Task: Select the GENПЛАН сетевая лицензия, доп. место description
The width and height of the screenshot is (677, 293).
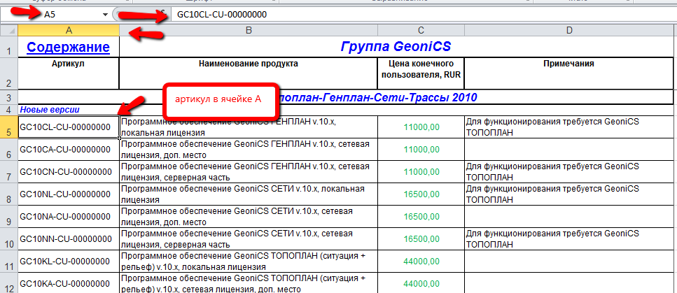Action: [x=249, y=150]
